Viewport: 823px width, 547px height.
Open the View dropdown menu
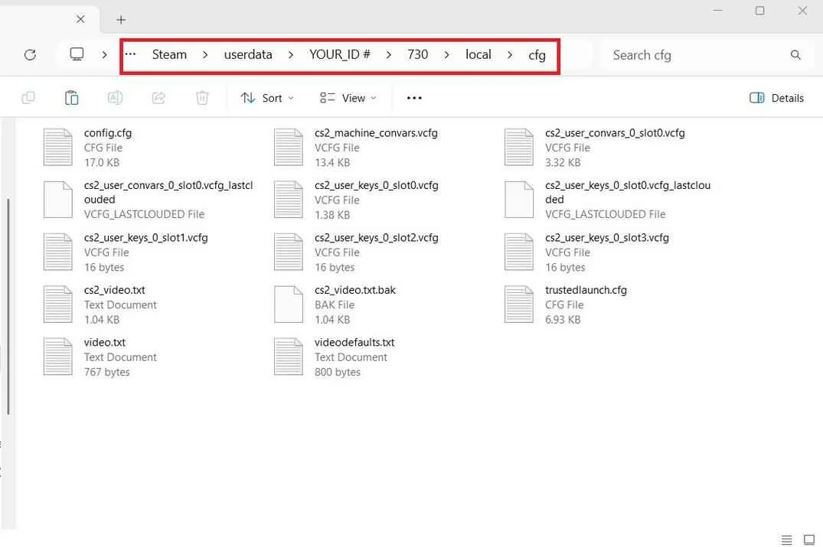point(348,98)
